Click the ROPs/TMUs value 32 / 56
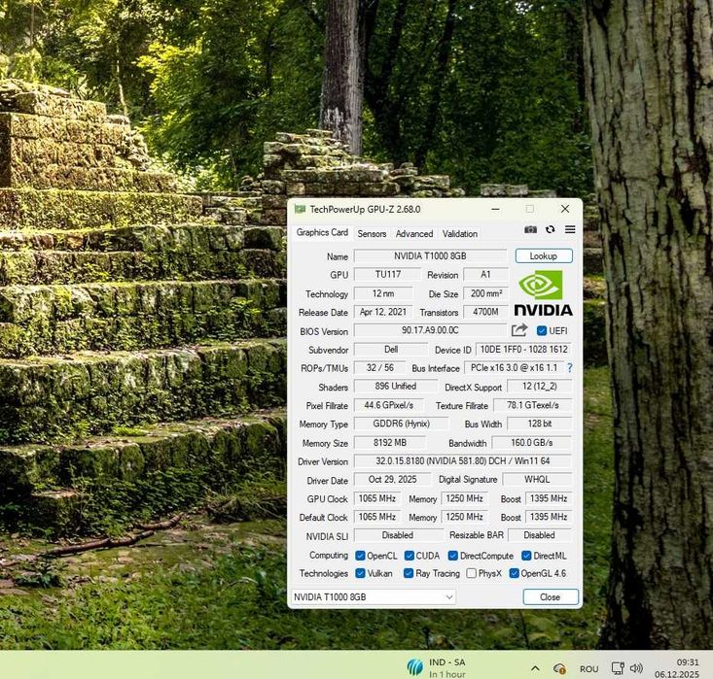The width and height of the screenshot is (713, 679). point(379,367)
